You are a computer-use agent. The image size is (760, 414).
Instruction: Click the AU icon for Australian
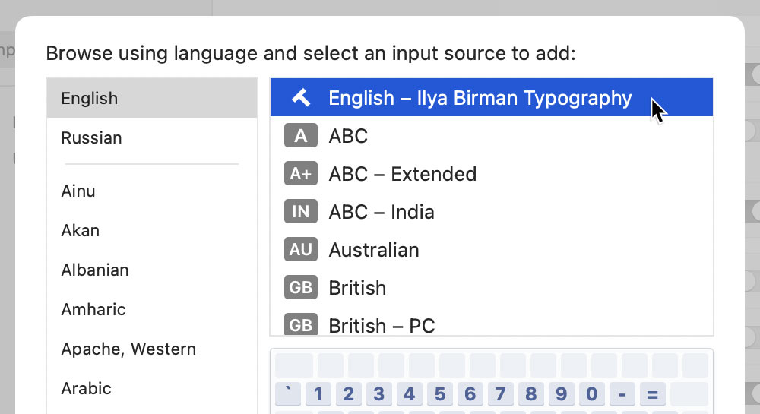[301, 250]
